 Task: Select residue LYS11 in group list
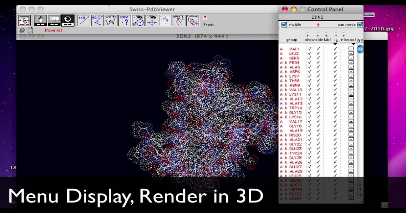295,94
